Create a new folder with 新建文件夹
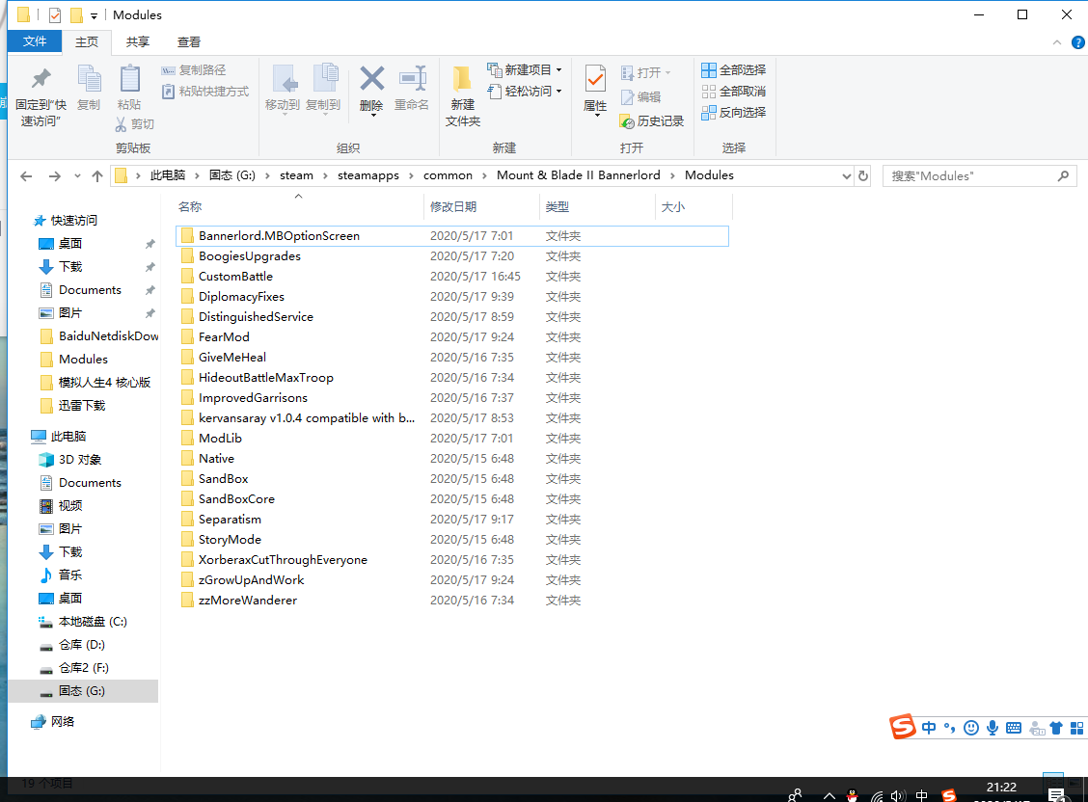This screenshot has width=1088, height=802. (x=462, y=96)
